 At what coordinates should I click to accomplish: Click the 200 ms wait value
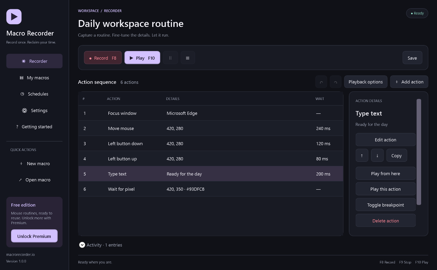tap(323, 174)
